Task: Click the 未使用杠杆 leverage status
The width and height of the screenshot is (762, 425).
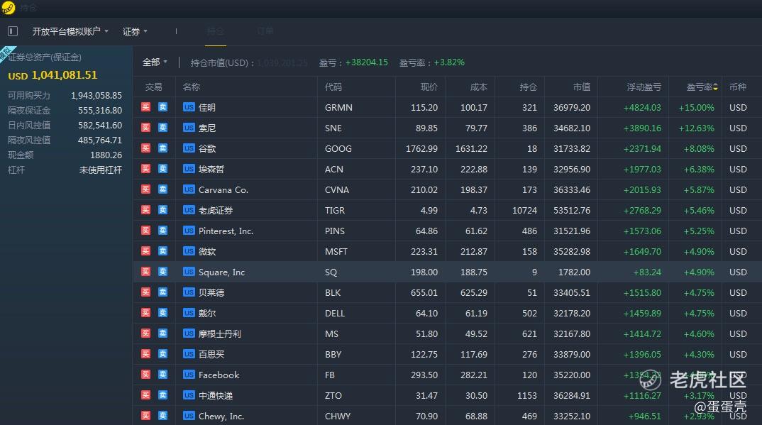Action: (101, 170)
